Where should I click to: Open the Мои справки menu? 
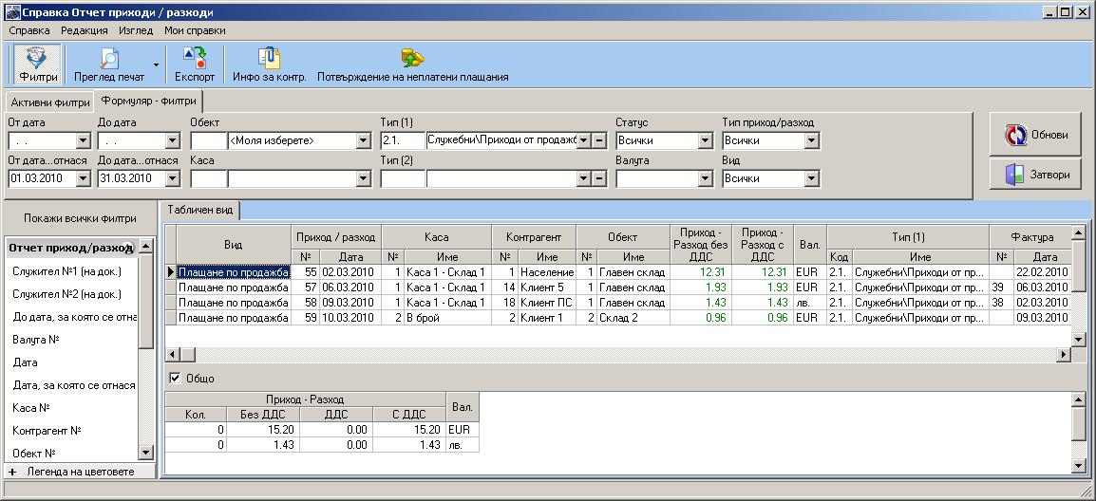tap(195, 30)
